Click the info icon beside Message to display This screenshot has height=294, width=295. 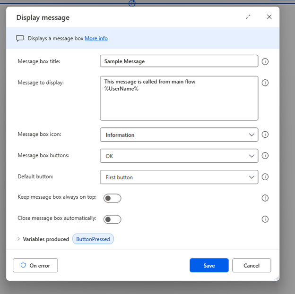pos(265,83)
